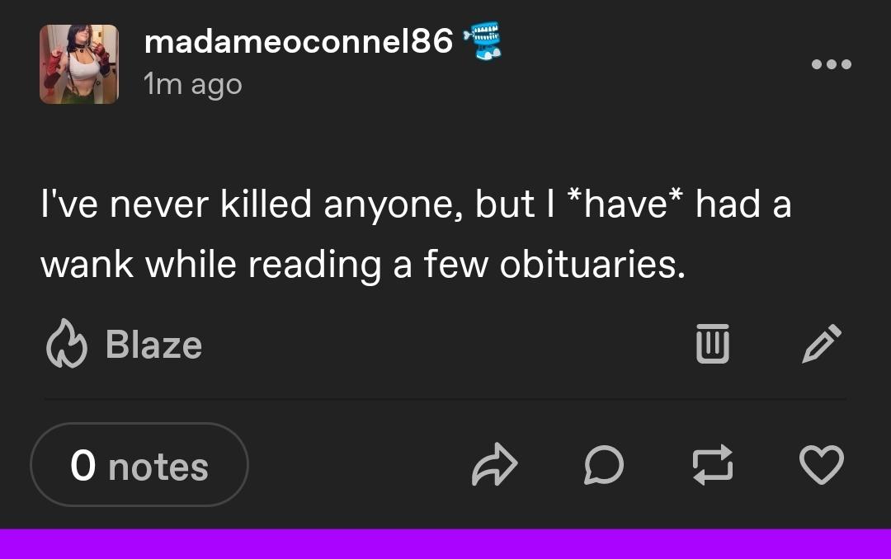Edit the post using the pencil icon
The image size is (891, 559).
(x=822, y=344)
